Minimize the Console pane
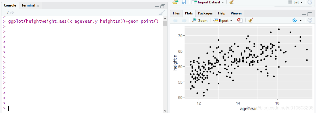Viewport: 316px width, 113px height. tap(157, 7)
